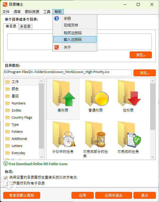159x202 pixels.
Task: Pick the red down-arrow 低权限 folder icon
Action: pyautogui.click(x=129, y=93)
